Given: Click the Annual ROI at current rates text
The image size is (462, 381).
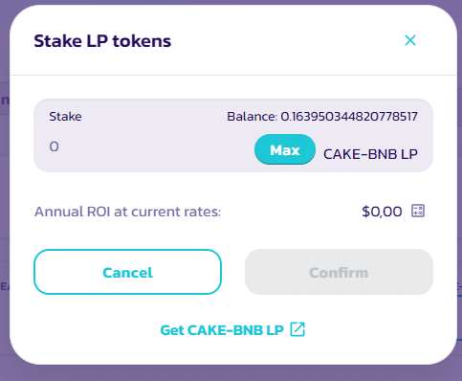Looking at the screenshot, I should click(x=127, y=212).
